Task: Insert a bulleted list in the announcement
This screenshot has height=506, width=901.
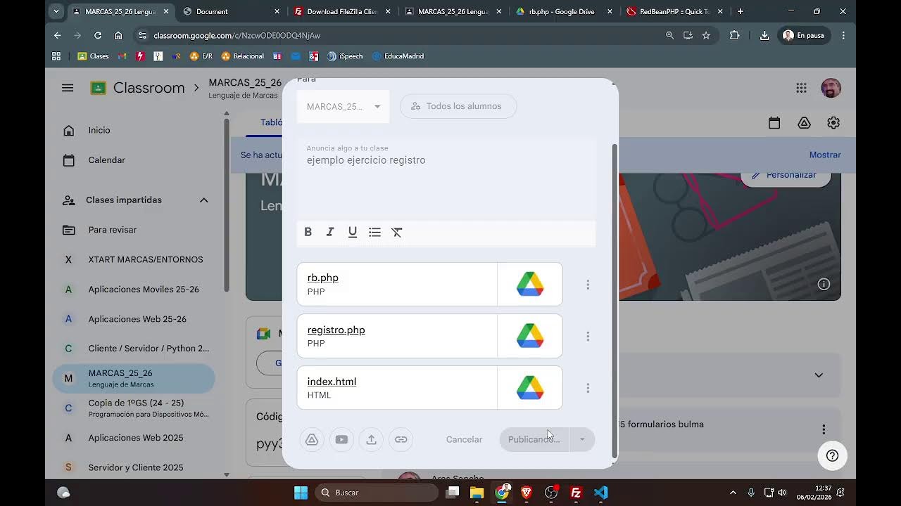Action: click(x=374, y=232)
